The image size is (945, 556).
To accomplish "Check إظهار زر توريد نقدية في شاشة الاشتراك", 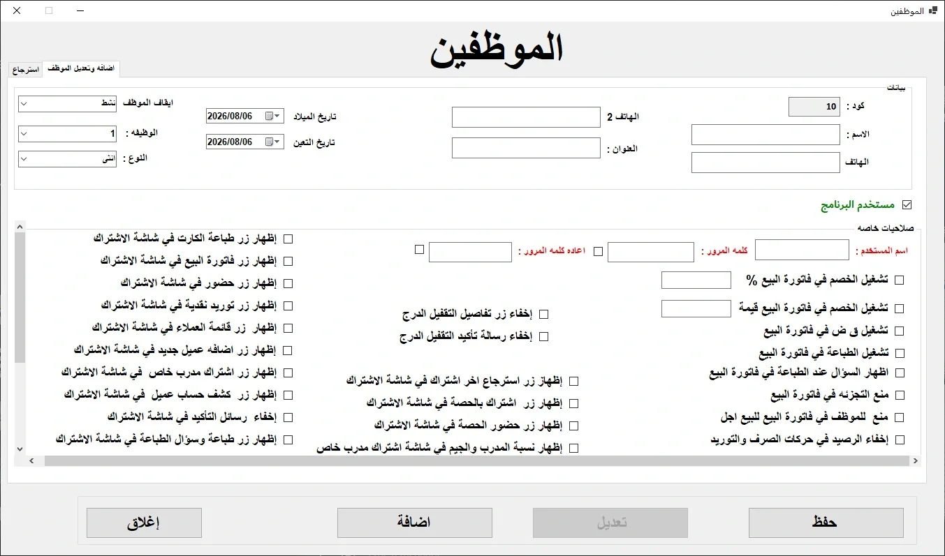I will [x=288, y=306].
